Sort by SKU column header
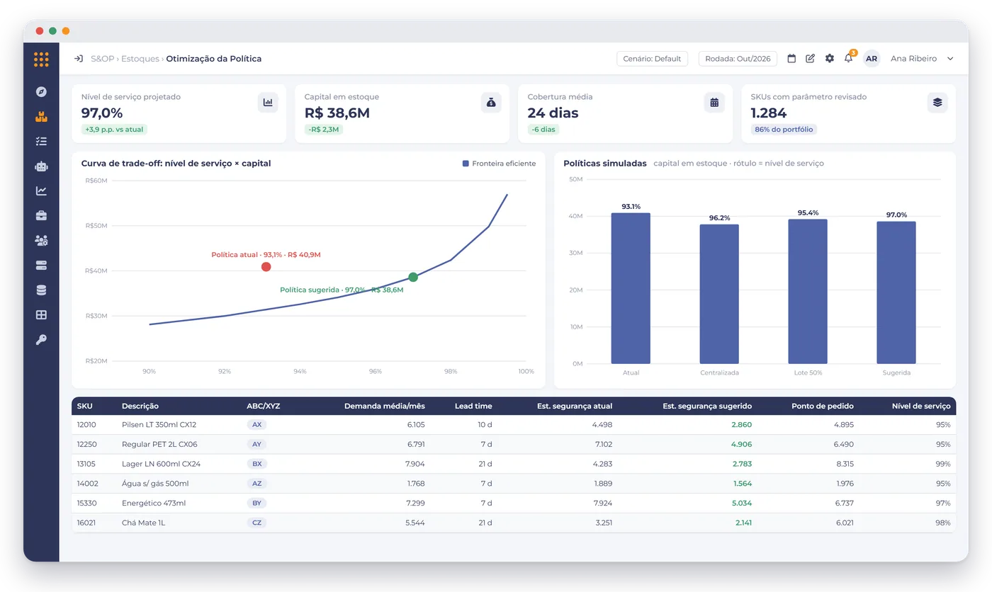Screen dimensions: 992x592 pos(85,406)
